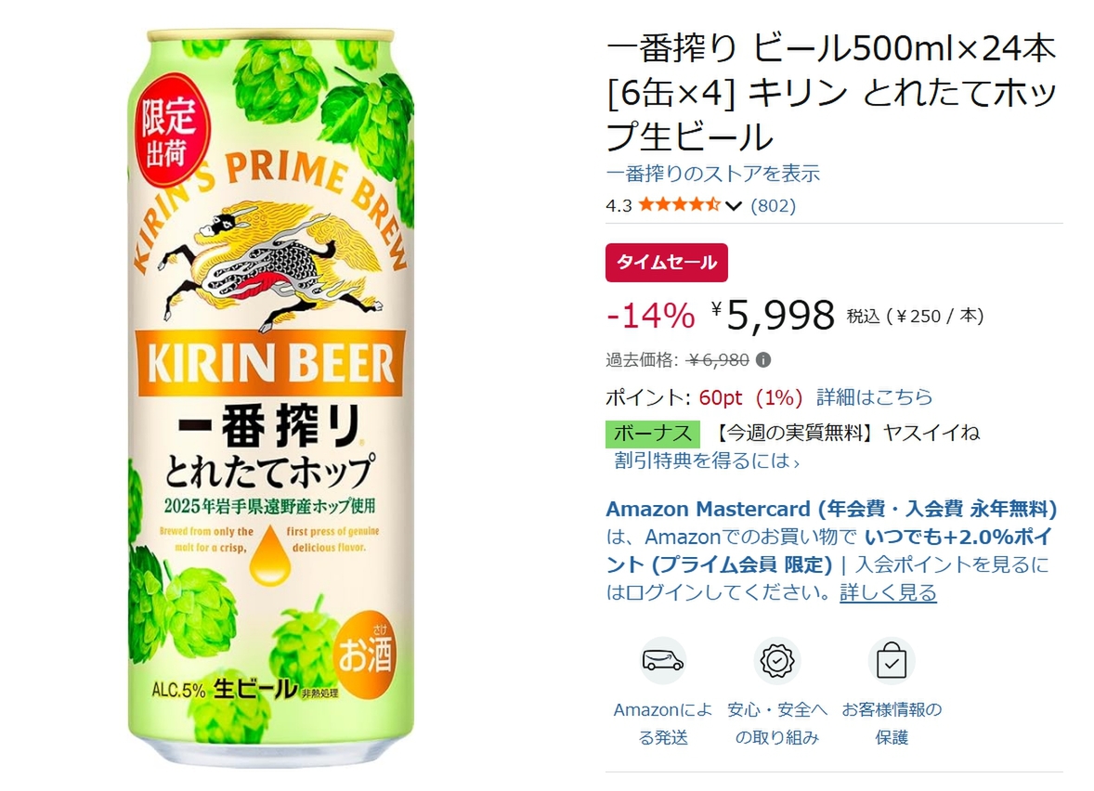
Task: Click the Amazon delivery truck icon
Action: point(663,660)
